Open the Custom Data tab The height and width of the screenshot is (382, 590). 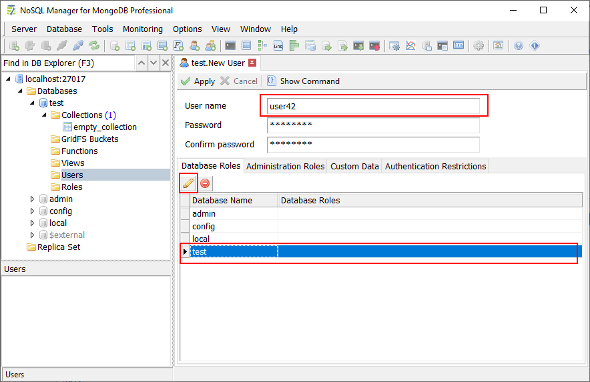click(354, 166)
